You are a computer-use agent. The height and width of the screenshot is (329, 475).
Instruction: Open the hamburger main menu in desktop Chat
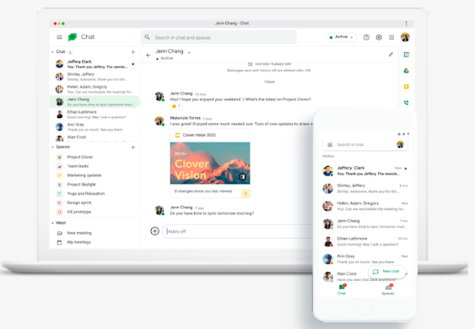click(59, 37)
